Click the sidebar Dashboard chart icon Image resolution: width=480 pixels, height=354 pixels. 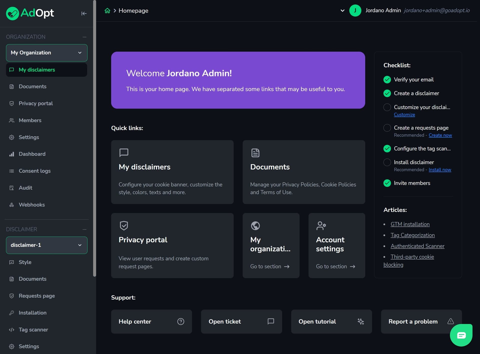pyautogui.click(x=11, y=154)
